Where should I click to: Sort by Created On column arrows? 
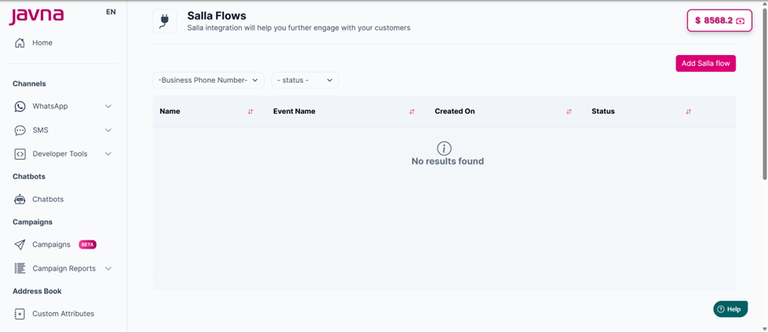click(x=569, y=112)
